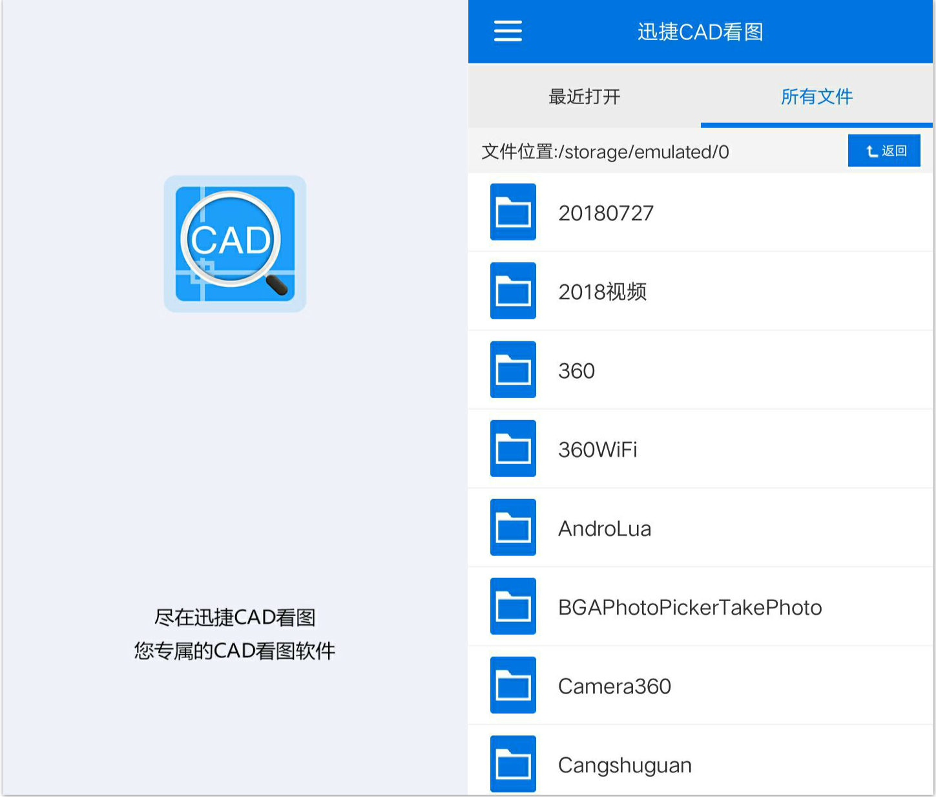The image size is (936, 797).
Task: Open the Camera360 folder icon
Action: (513, 685)
